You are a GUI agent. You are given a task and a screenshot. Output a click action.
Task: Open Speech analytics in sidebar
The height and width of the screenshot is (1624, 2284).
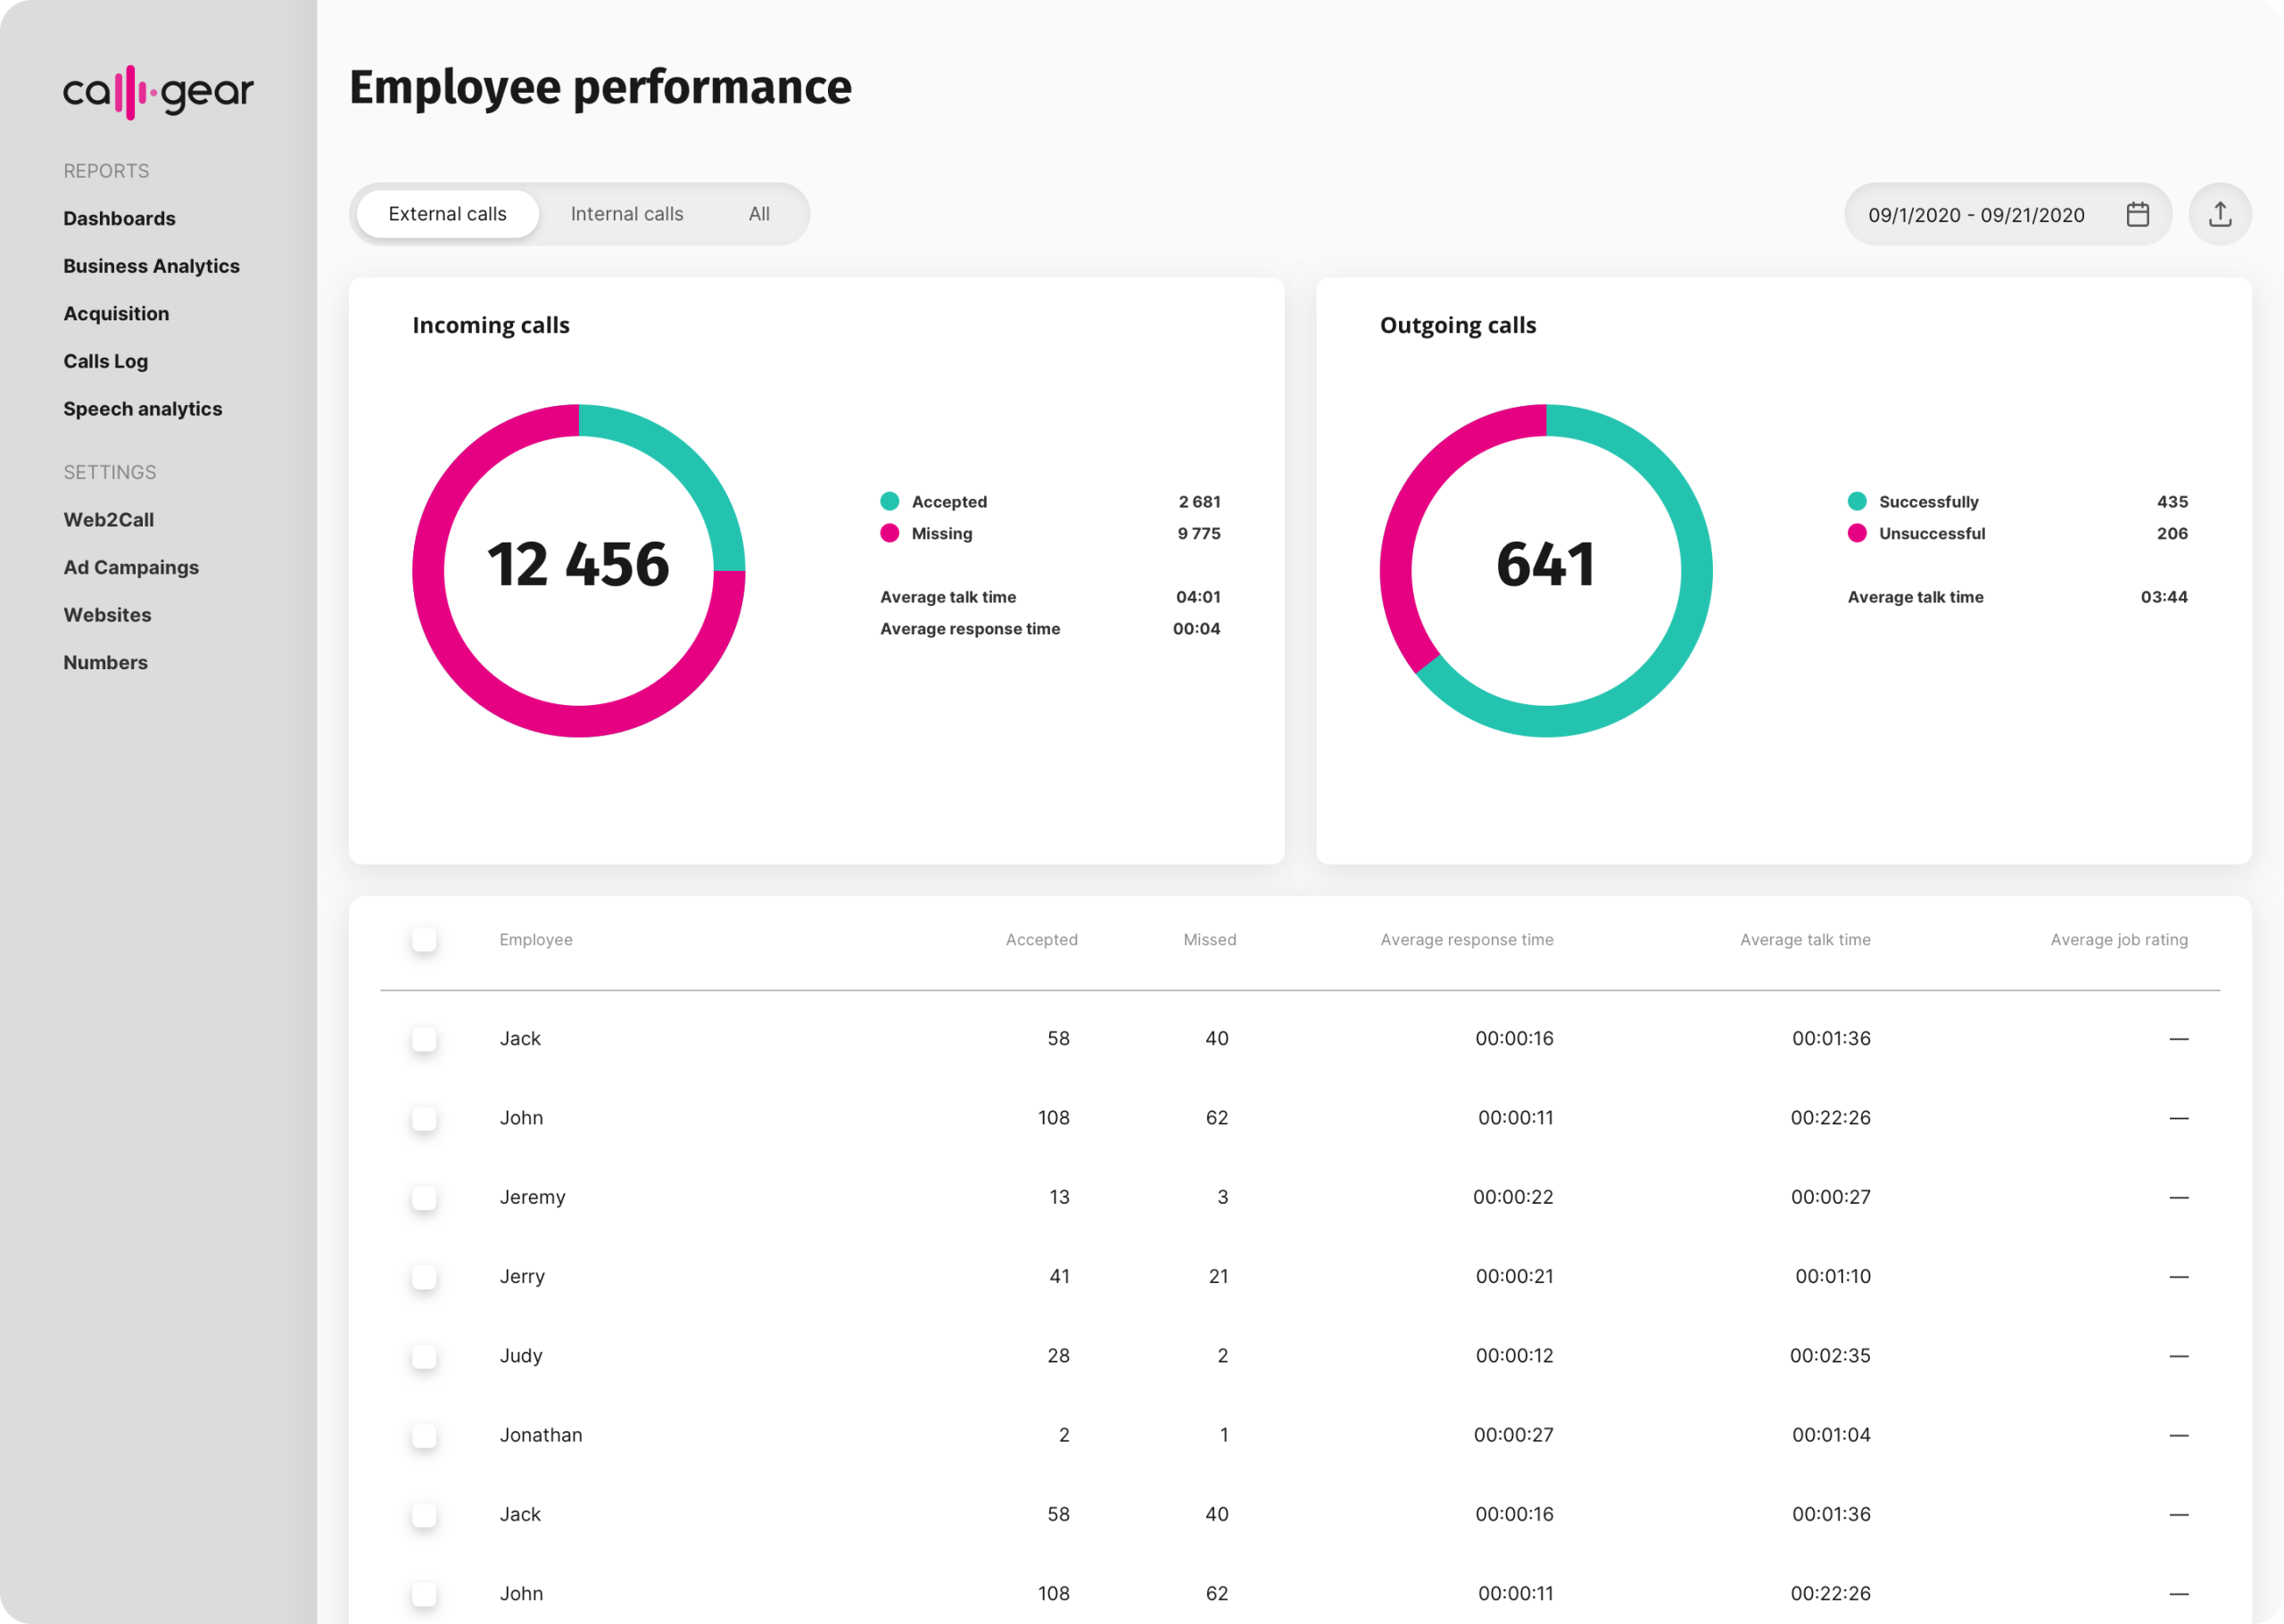[143, 409]
